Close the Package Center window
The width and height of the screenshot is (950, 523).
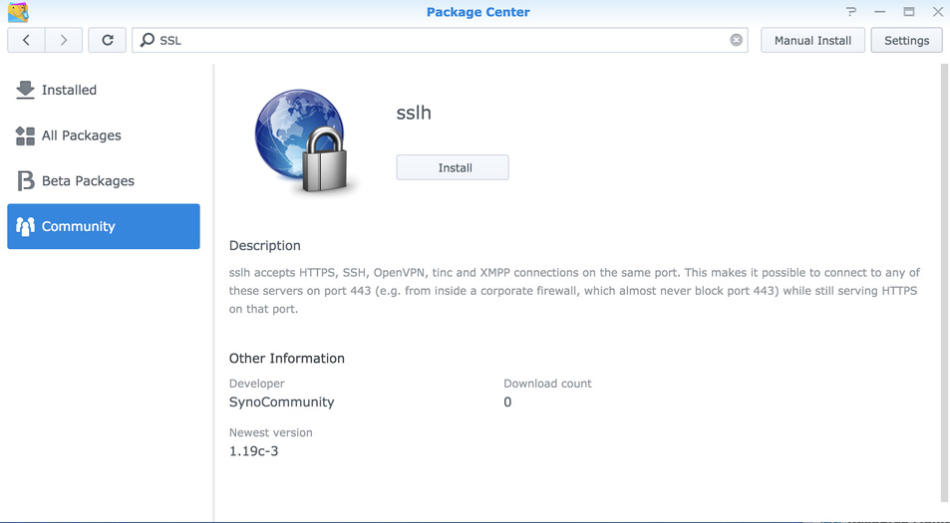coord(937,12)
